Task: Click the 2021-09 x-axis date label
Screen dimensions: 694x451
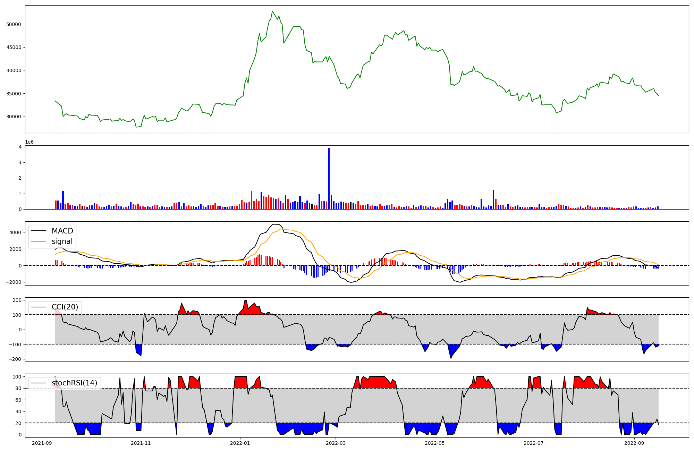Action: point(42,443)
